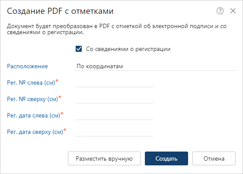Click the Расположение field label
The width and height of the screenshot is (243, 174).
[x=27, y=66]
